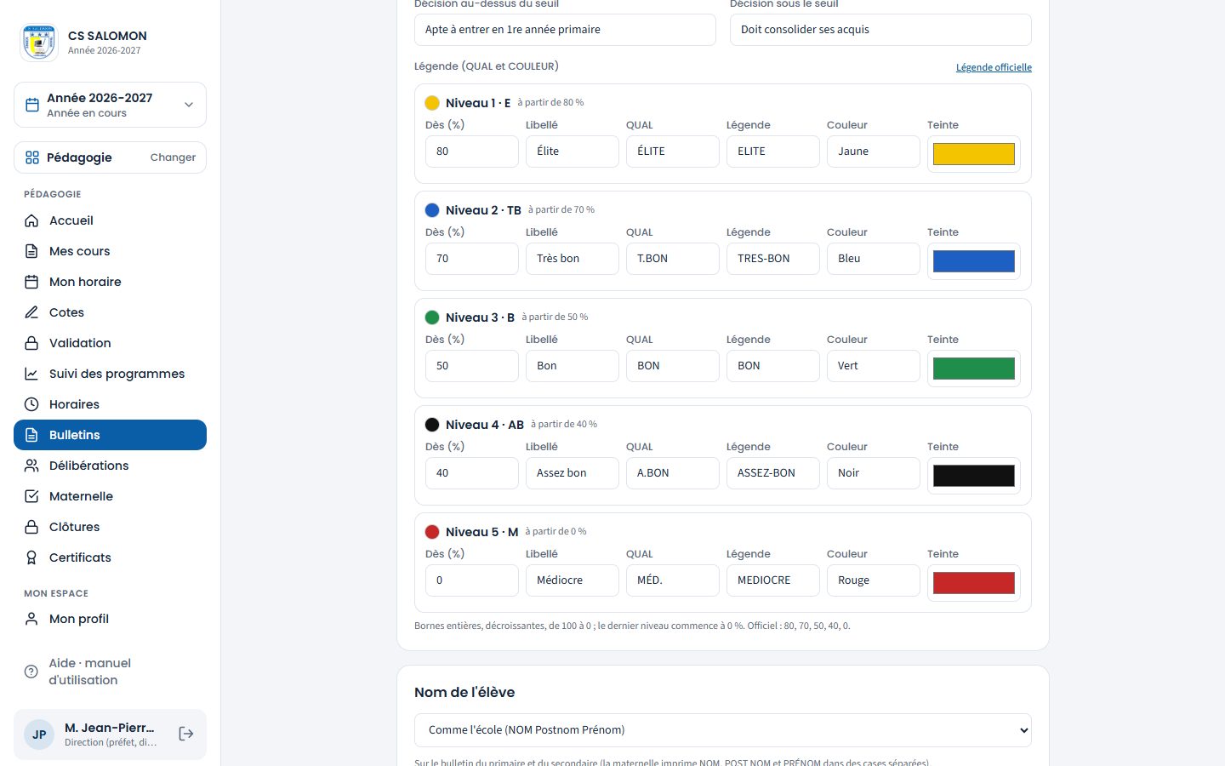Edit the Légende field ASSEZ-BON

click(x=773, y=473)
